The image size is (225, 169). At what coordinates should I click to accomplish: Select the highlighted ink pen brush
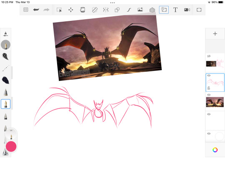[x=5, y=104]
